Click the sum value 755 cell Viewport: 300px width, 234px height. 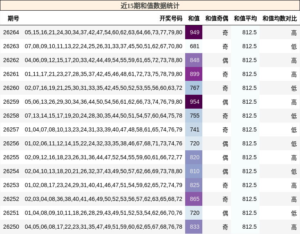[x=194, y=116]
